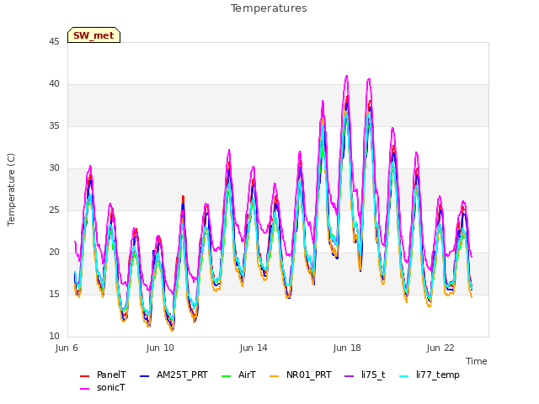Toggle the PanelT series in legend
This screenshot has height=404, width=539.
[x=103, y=375]
